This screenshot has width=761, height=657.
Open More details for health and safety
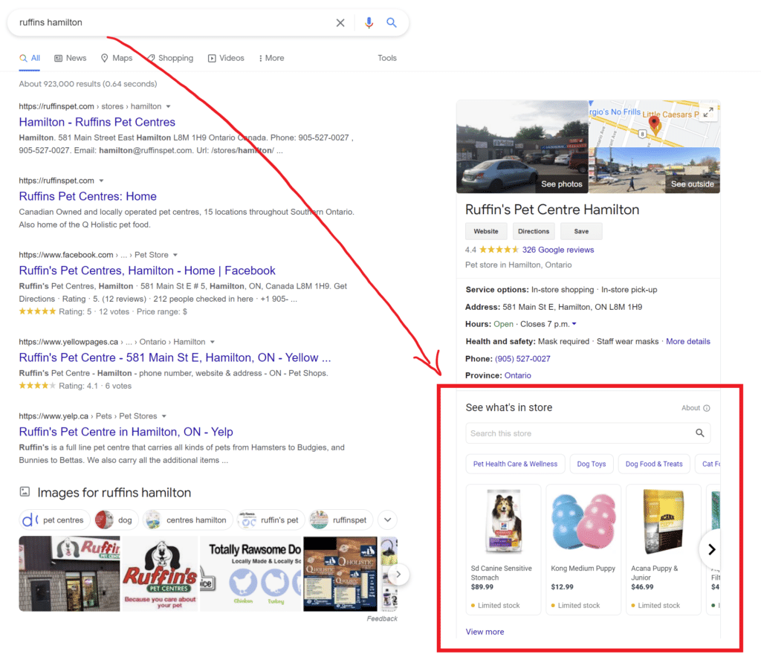pos(688,342)
